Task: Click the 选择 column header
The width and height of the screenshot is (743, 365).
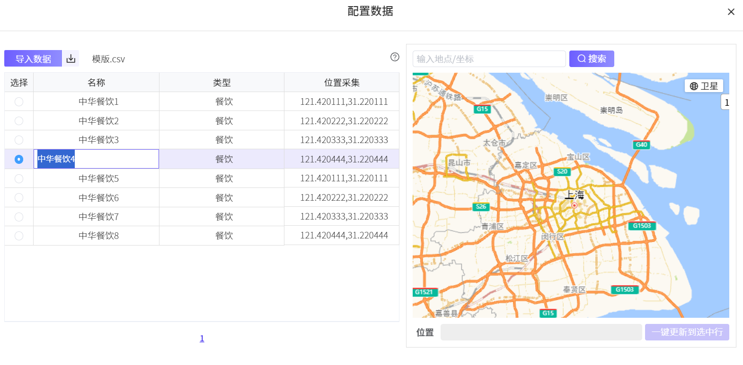Action: (19, 83)
